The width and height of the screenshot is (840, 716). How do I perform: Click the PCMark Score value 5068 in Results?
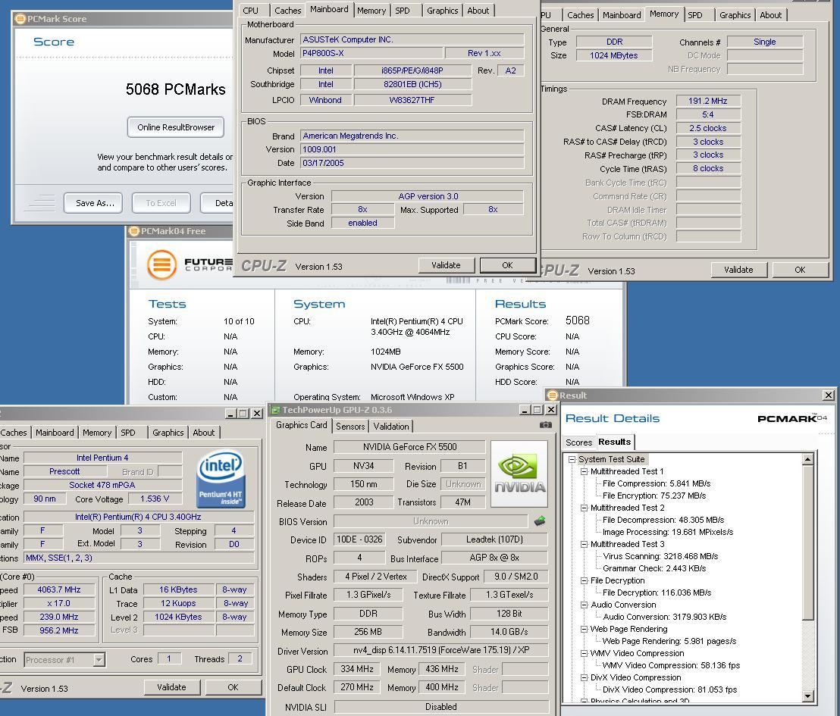click(x=578, y=320)
